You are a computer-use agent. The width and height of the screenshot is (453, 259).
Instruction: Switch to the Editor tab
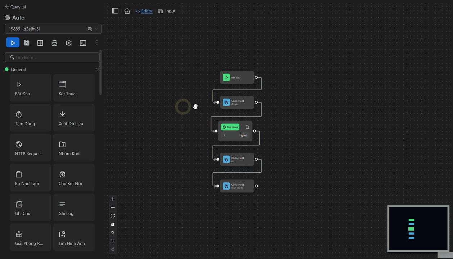click(x=144, y=11)
